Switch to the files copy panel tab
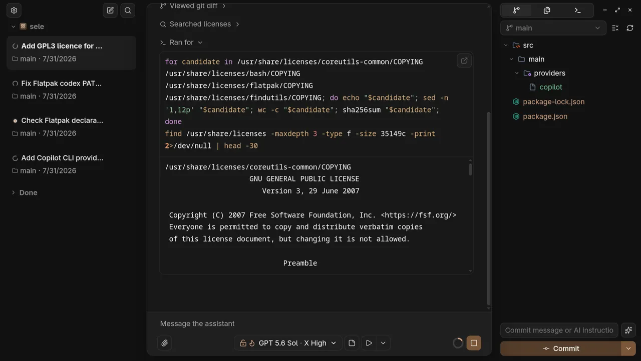641x361 pixels. point(547,10)
